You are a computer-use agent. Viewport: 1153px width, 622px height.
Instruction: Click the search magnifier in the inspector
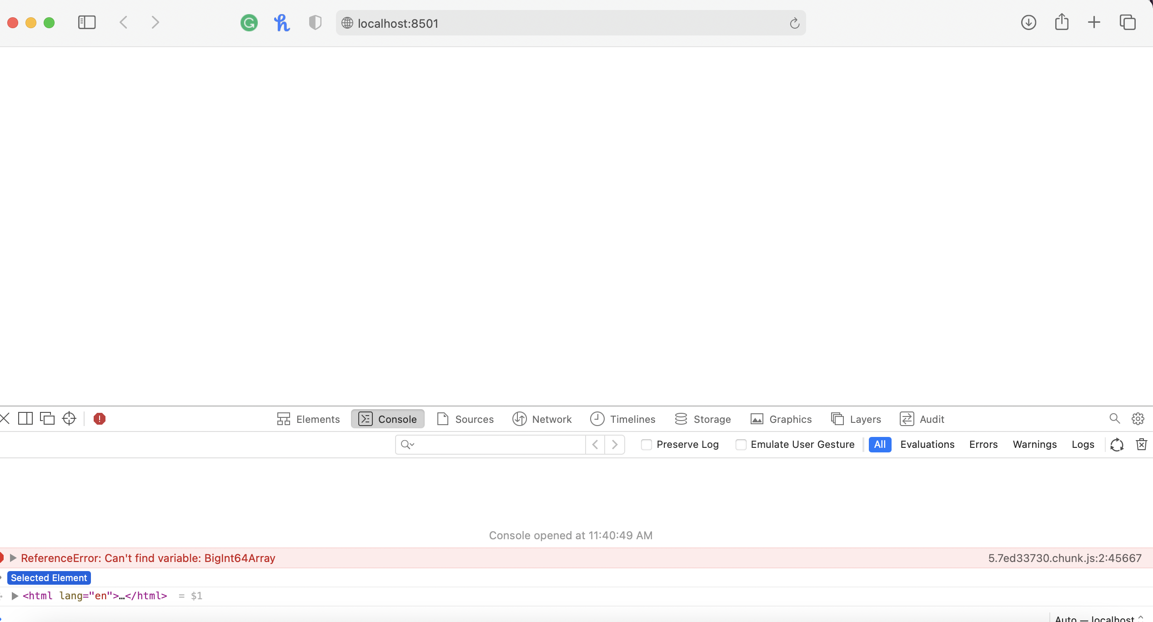pyautogui.click(x=1114, y=418)
